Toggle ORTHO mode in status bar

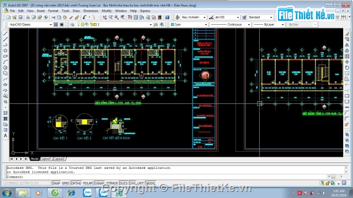(76, 183)
